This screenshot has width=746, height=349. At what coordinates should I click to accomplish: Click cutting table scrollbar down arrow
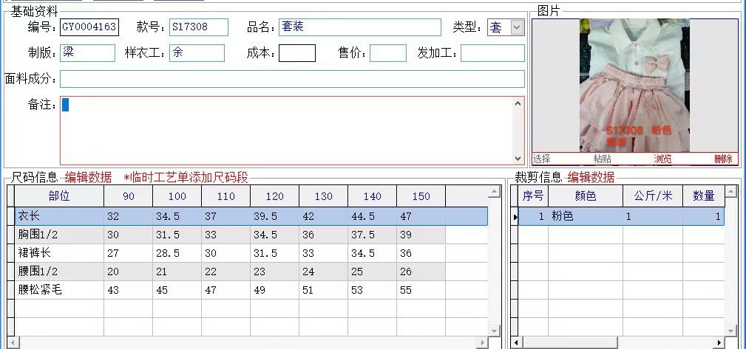[731, 331]
